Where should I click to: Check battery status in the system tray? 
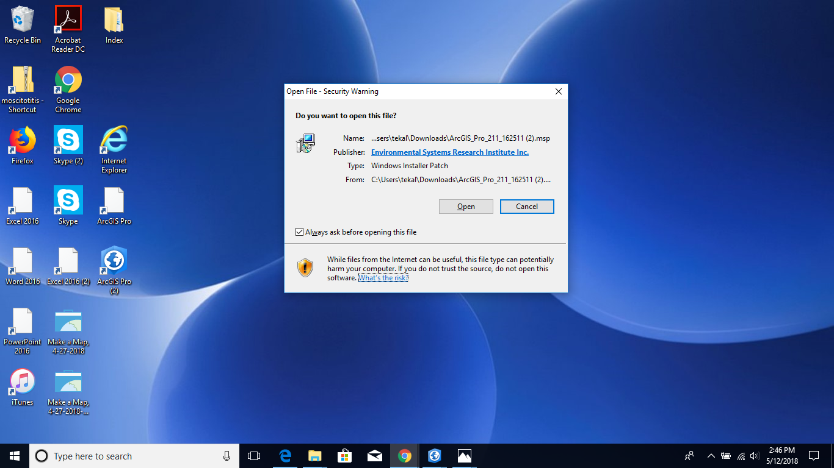click(x=726, y=456)
